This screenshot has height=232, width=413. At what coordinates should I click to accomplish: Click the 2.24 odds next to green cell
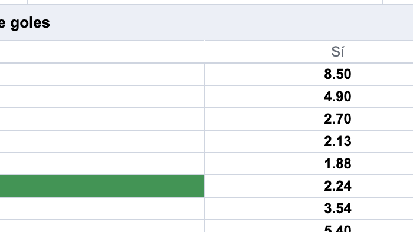pos(337,186)
